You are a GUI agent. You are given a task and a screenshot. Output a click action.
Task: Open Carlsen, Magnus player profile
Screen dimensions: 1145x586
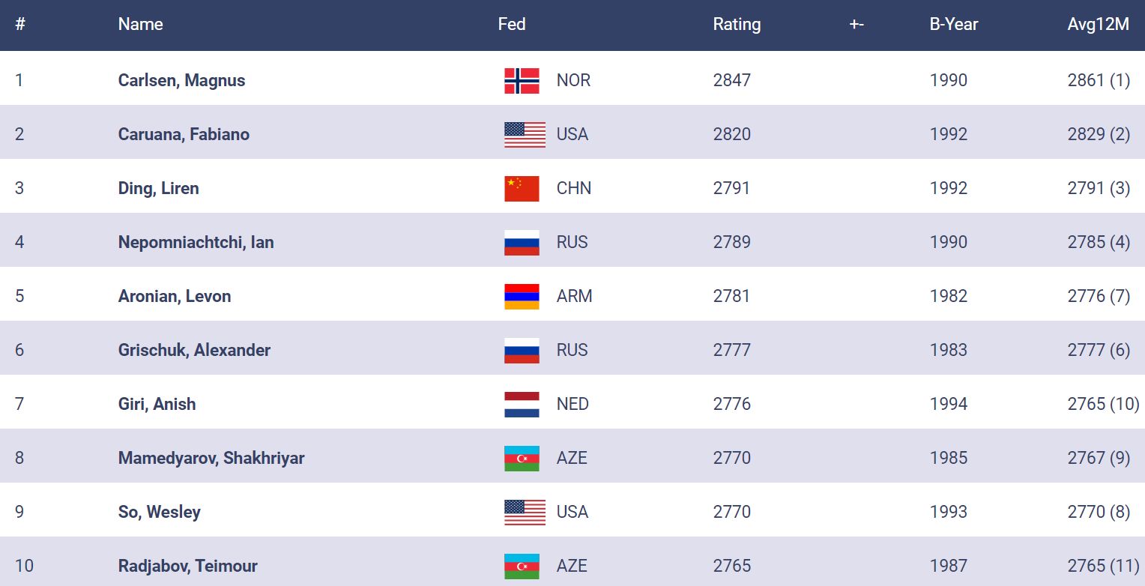(x=181, y=81)
